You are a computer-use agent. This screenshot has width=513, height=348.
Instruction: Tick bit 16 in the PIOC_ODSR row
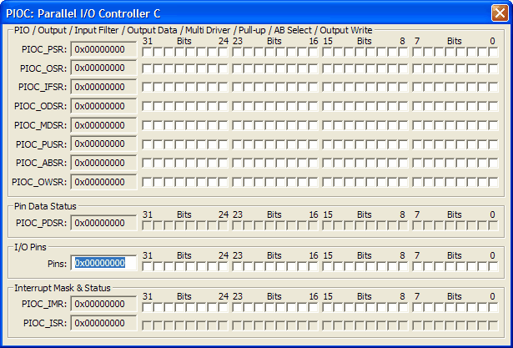coord(313,106)
